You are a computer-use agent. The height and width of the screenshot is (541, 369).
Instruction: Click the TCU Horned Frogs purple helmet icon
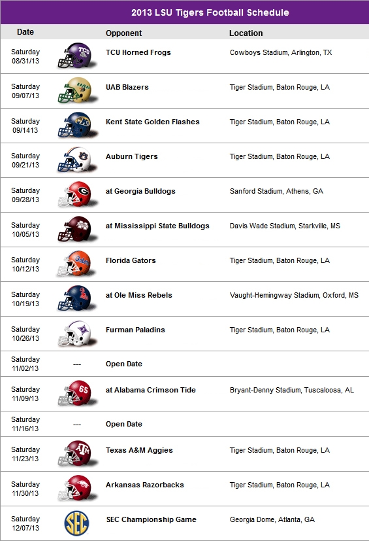(76, 56)
